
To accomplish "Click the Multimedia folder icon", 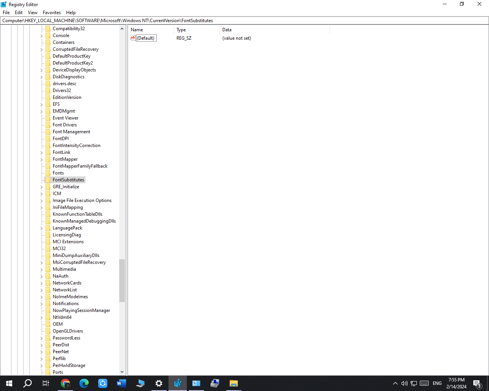I will click(x=48, y=269).
